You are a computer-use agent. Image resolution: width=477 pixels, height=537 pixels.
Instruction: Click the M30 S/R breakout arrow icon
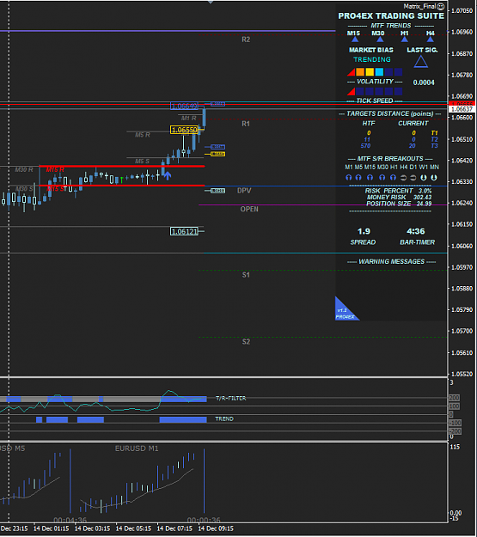(x=382, y=177)
